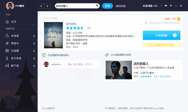
Task: Click the 正在图解该电影的有 screen icon
Action: tap(44, 55)
